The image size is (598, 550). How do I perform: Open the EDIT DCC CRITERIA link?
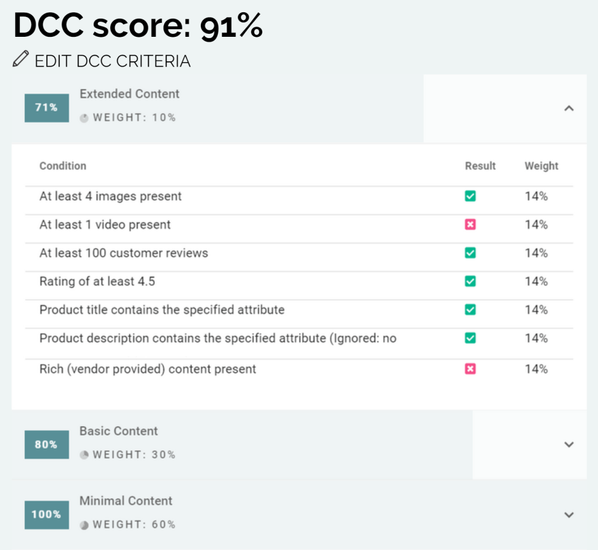112,61
